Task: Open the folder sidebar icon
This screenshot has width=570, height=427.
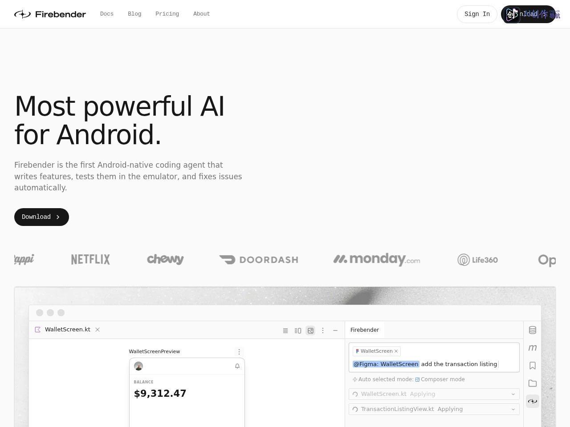Action: (533, 383)
